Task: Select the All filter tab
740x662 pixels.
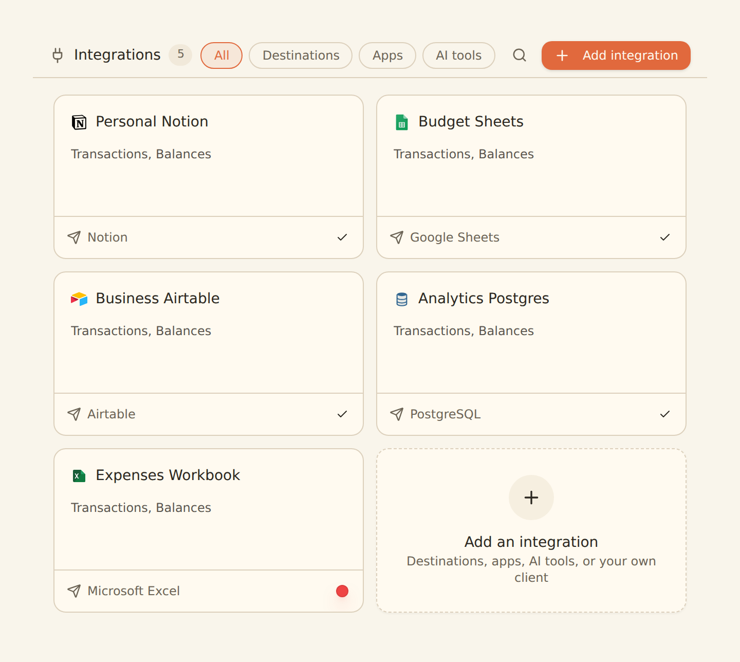Action: tap(221, 56)
